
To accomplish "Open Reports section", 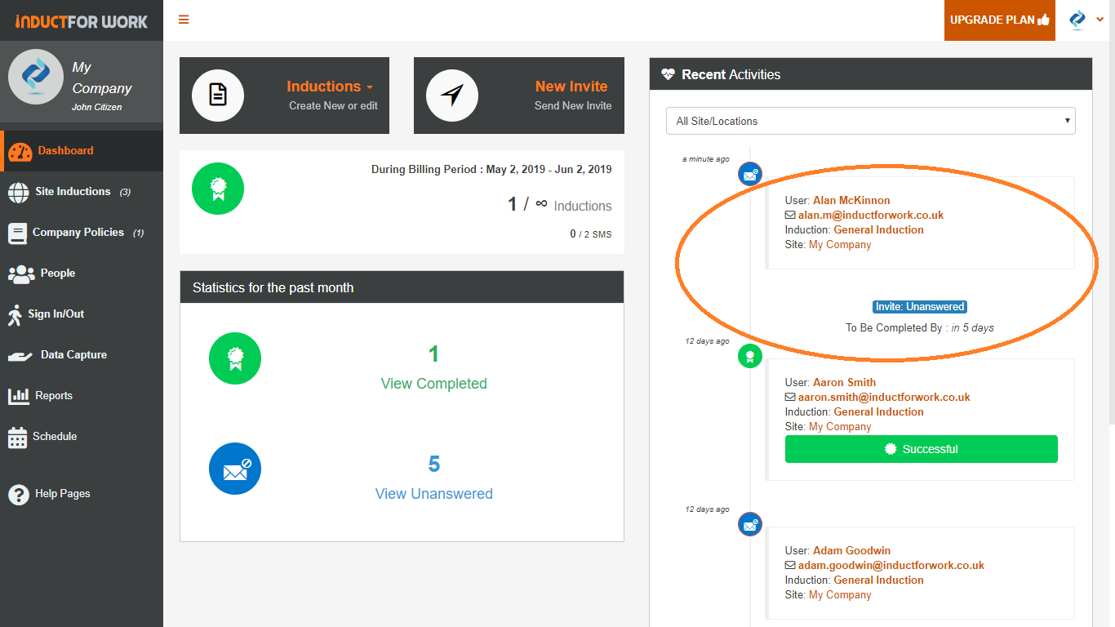I will 82,396.
